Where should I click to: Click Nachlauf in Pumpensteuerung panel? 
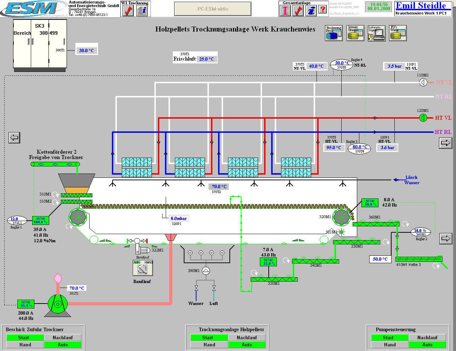pyautogui.click(x=427, y=338)
